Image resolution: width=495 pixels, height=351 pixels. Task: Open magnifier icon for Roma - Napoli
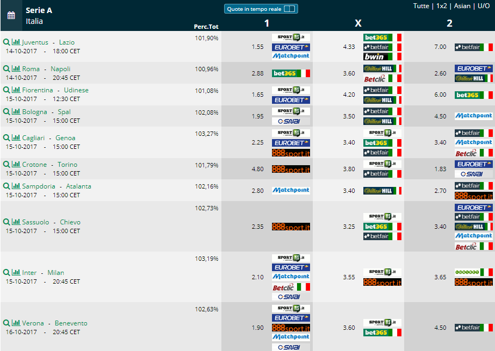click(7, 68)
